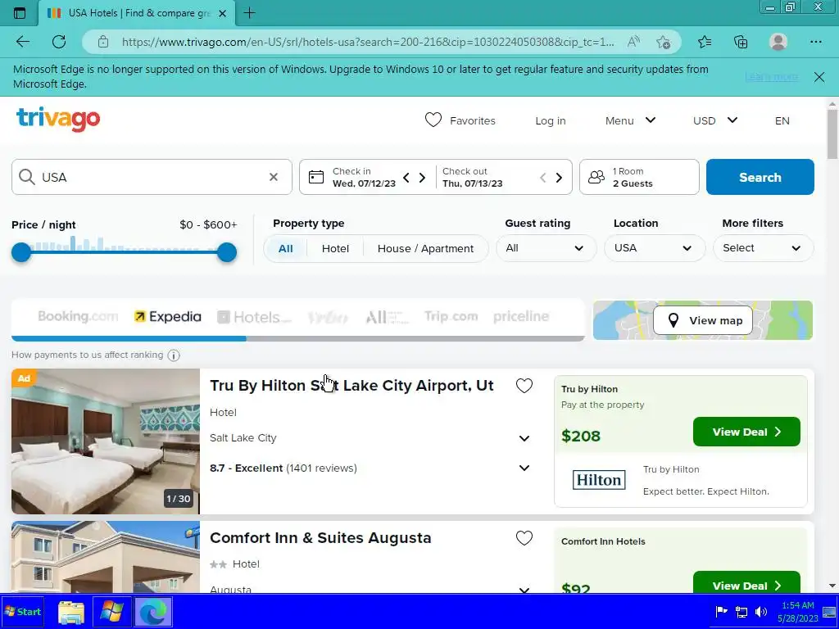The height and width of the screenshot is (629, 839).
Task: Open the tab actions menu icon
Action: point(20,13)
